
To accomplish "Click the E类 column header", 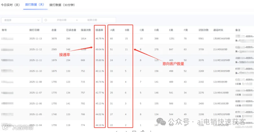I will pos(171,30).
